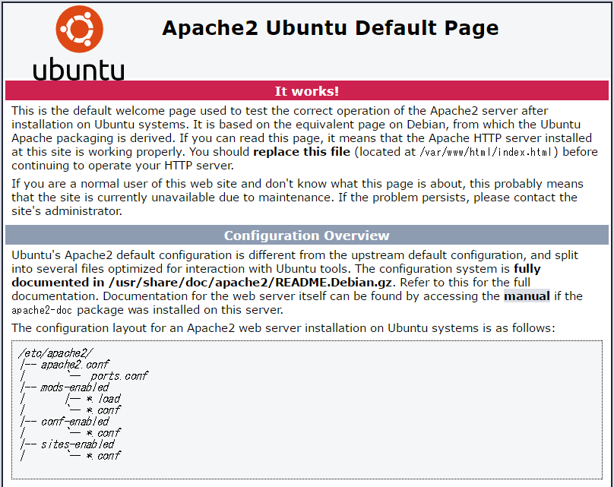The width and height of the screenshot is (614, 487).
Task: Click the "Configuration Overview" section header
Action: click(x=306, y=236)
